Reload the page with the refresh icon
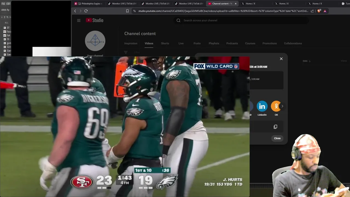The image size is (350, 197). (86, 11)
